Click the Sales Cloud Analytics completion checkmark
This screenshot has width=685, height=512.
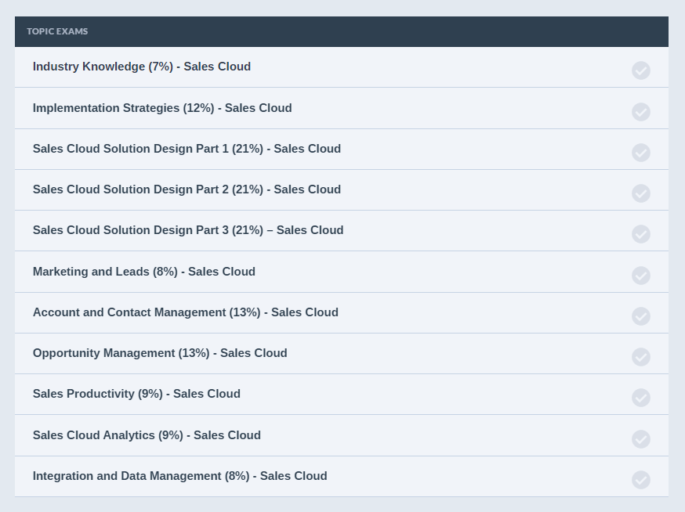coord(641,439)
